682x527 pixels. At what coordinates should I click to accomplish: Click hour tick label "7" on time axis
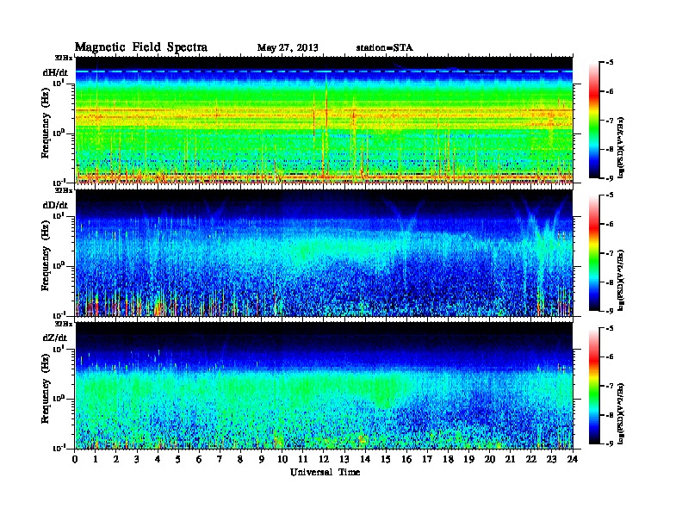click(x=220, y=459)
